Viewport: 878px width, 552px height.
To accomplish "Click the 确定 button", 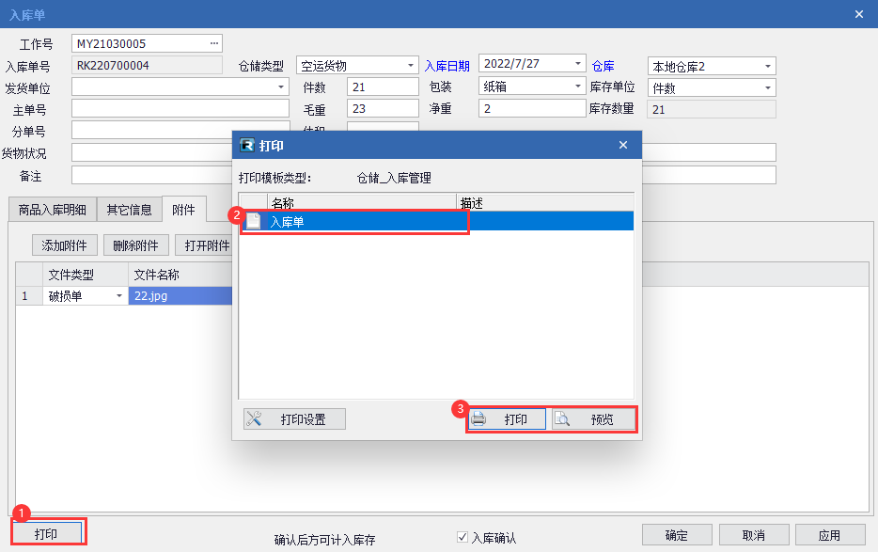I will [676, 535].
